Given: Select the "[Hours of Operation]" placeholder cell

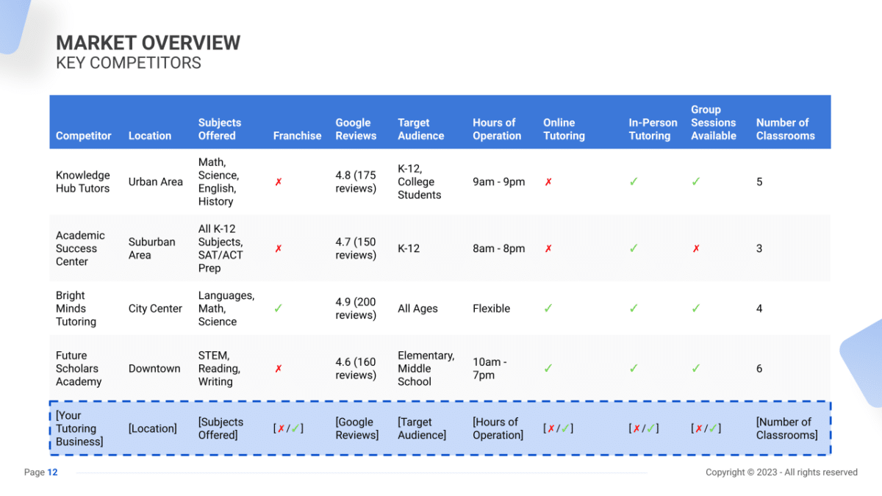Looking at the screenshot, I should click(x=498, y=428).
